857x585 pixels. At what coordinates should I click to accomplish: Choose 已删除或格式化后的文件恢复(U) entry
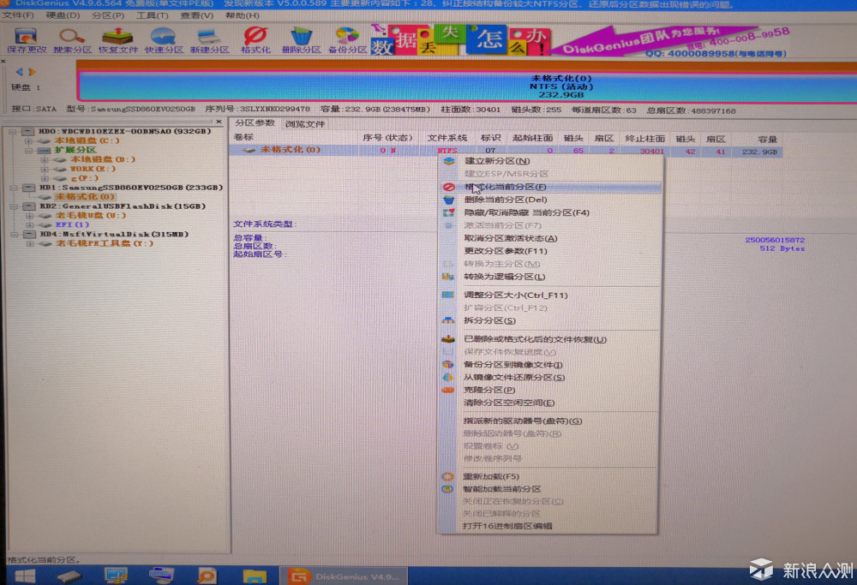tap(550, 339)
